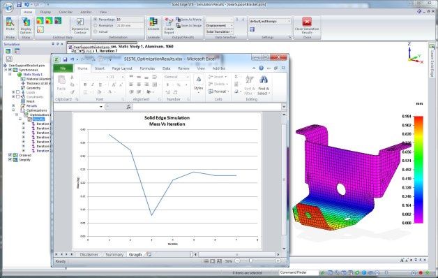Click Save As Movie in Solid Edge

click(188, 20)
